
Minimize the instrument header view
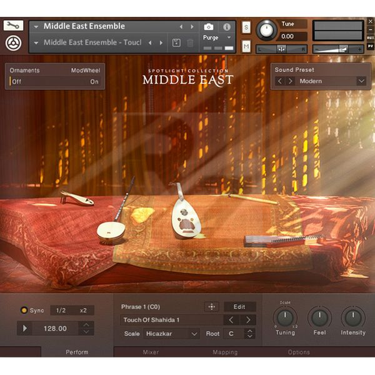[371, 30]
